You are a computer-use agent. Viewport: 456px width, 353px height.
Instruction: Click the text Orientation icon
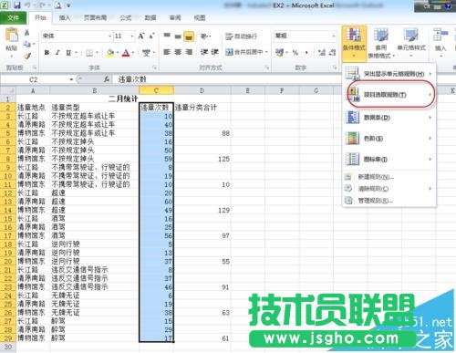(204, 36)
